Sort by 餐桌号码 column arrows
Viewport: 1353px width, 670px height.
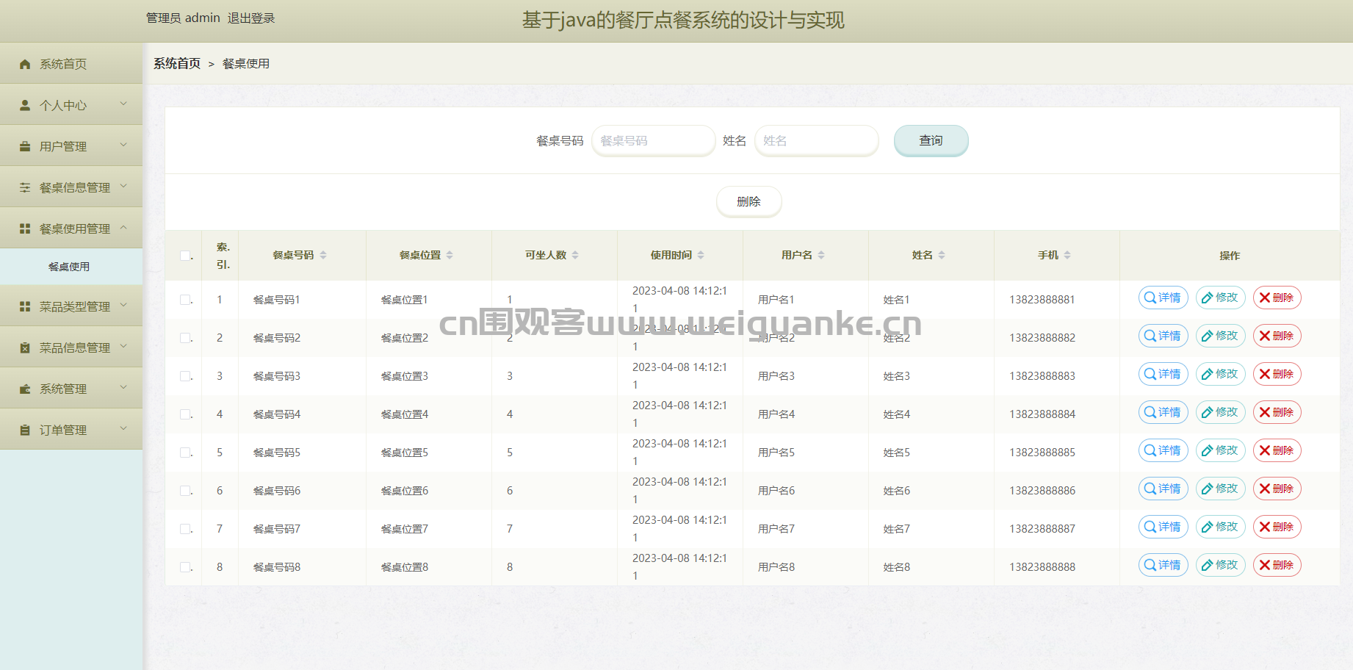tap(323, 255)
